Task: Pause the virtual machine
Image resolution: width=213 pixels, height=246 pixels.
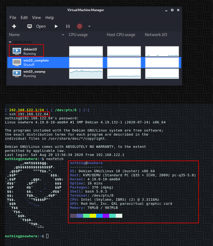Action: coord(68,26)
